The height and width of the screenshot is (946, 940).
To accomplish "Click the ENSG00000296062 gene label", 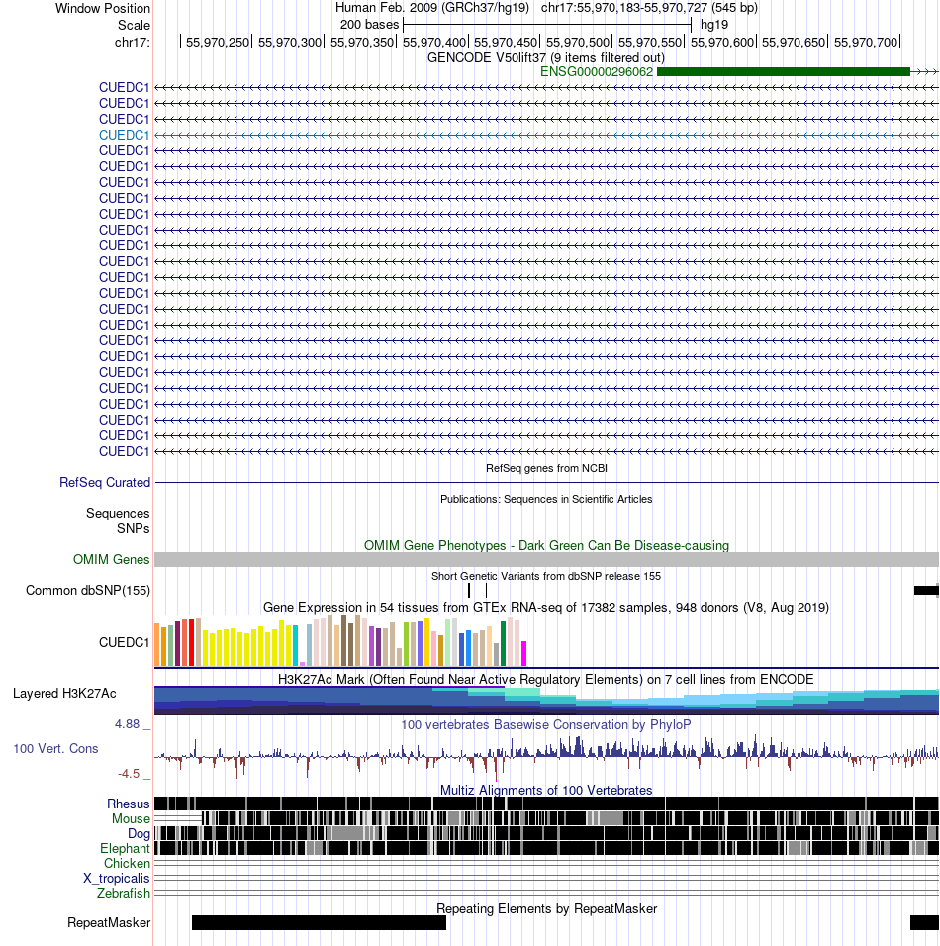I will [x=596, y=72].
